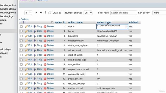Click the Copy icon for mailserver_url row
Image resolution: width=166 pixels, height=93 pixels.
35,88
